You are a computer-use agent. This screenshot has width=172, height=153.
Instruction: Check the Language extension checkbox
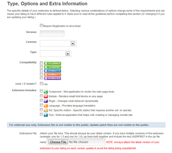click(x=41, y=105)
